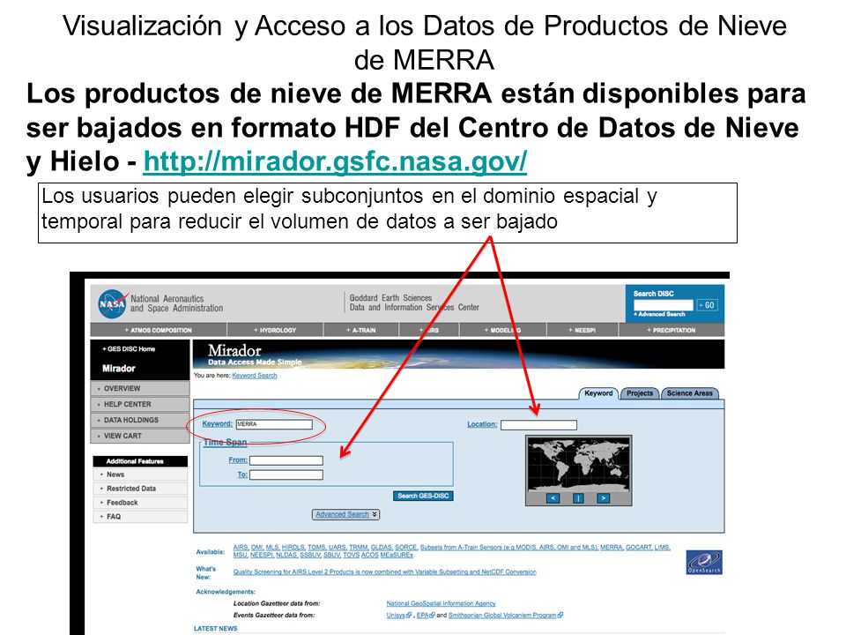
Task: Open the ATMOS COMPOSITION menu
Action: 158,330
